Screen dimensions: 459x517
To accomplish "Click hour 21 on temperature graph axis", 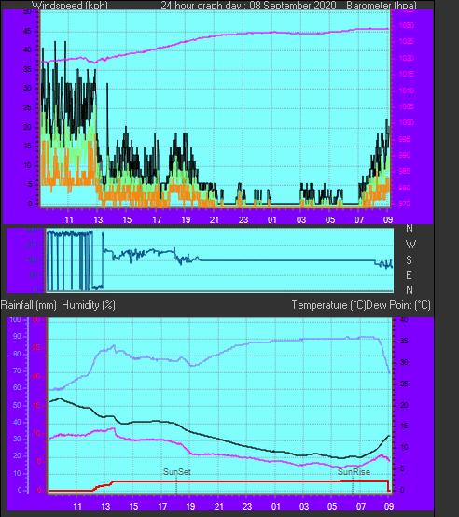I will coord(219,507).
